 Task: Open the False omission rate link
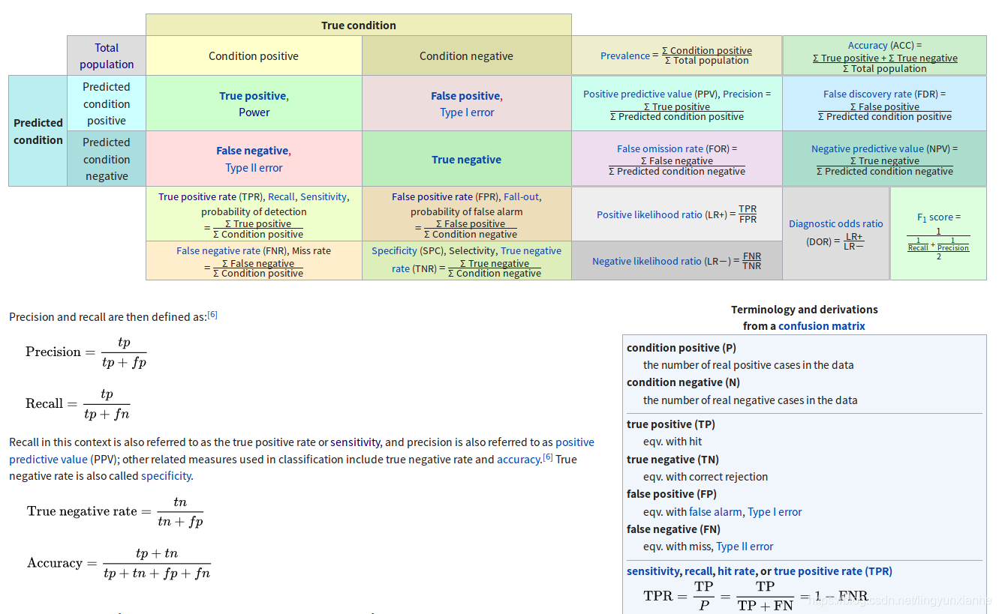(x=660, y=149)
